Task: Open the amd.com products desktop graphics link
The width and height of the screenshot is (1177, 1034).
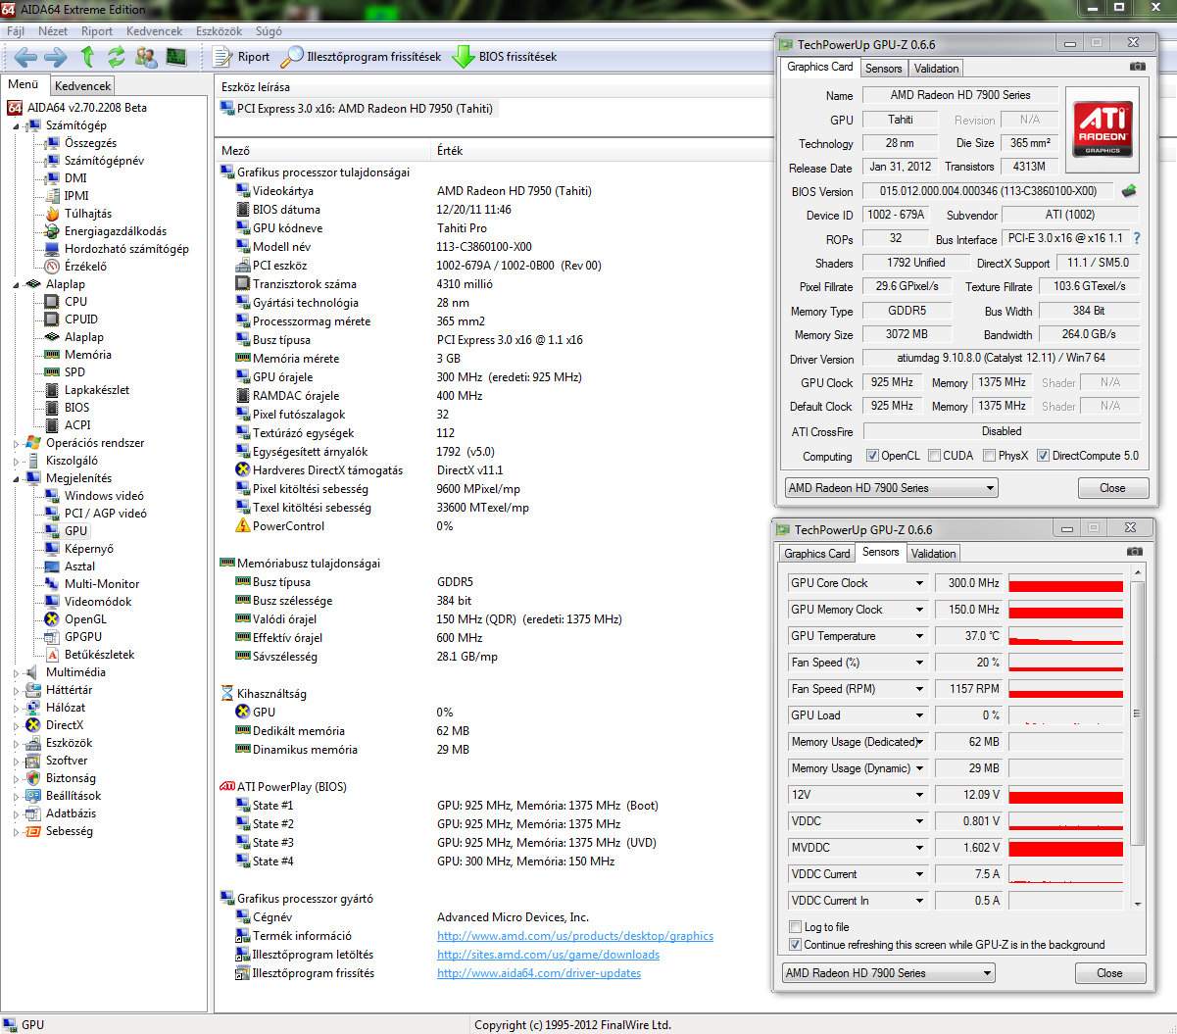Action: click(x=575, y=936)
